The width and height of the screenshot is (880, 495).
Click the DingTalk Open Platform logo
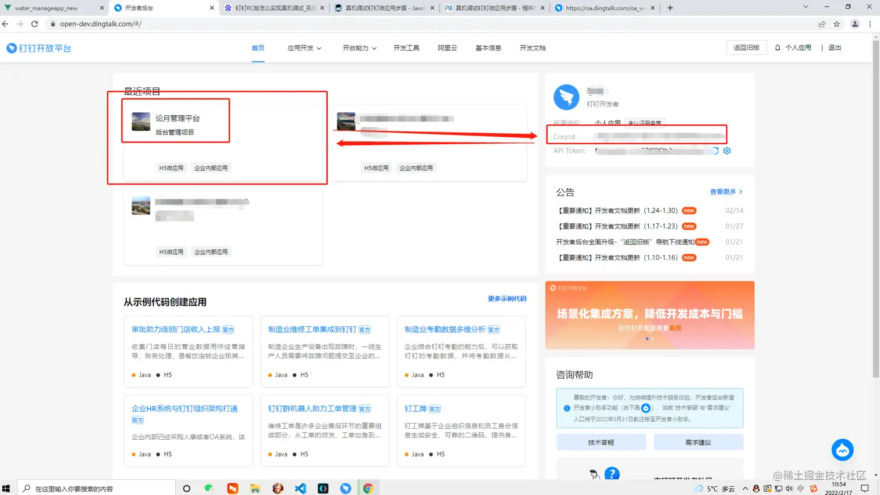coord(38,48)
